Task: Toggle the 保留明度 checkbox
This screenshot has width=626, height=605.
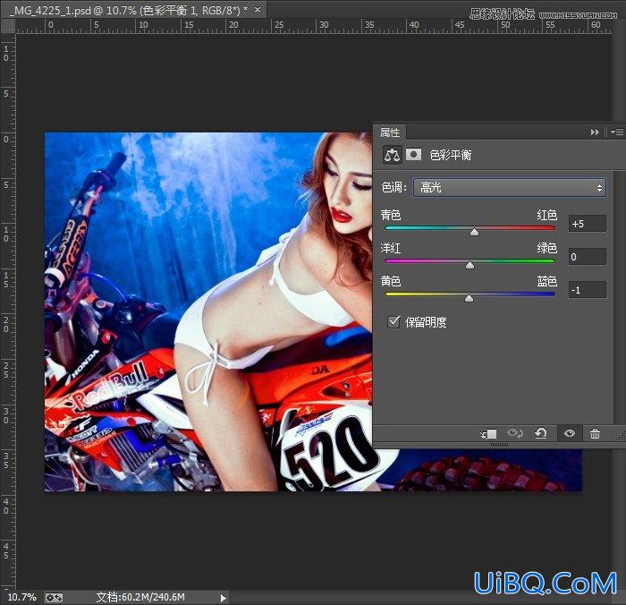Action: pos(393,321)
